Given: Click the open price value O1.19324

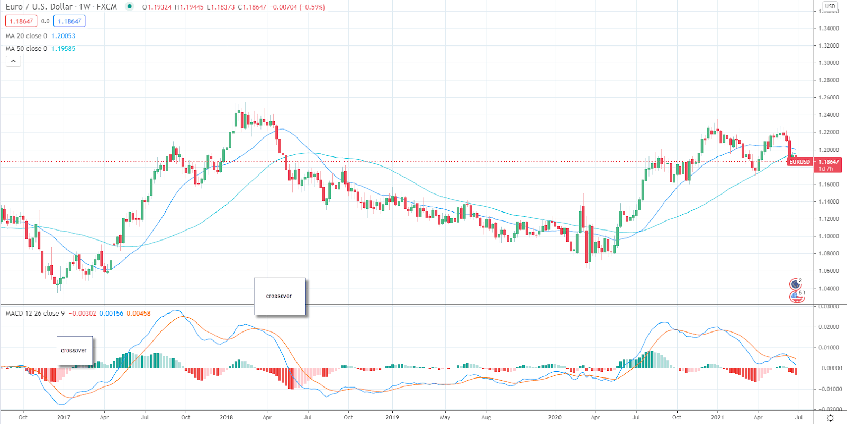Looking at the screenshot, I should click(157, 7).
